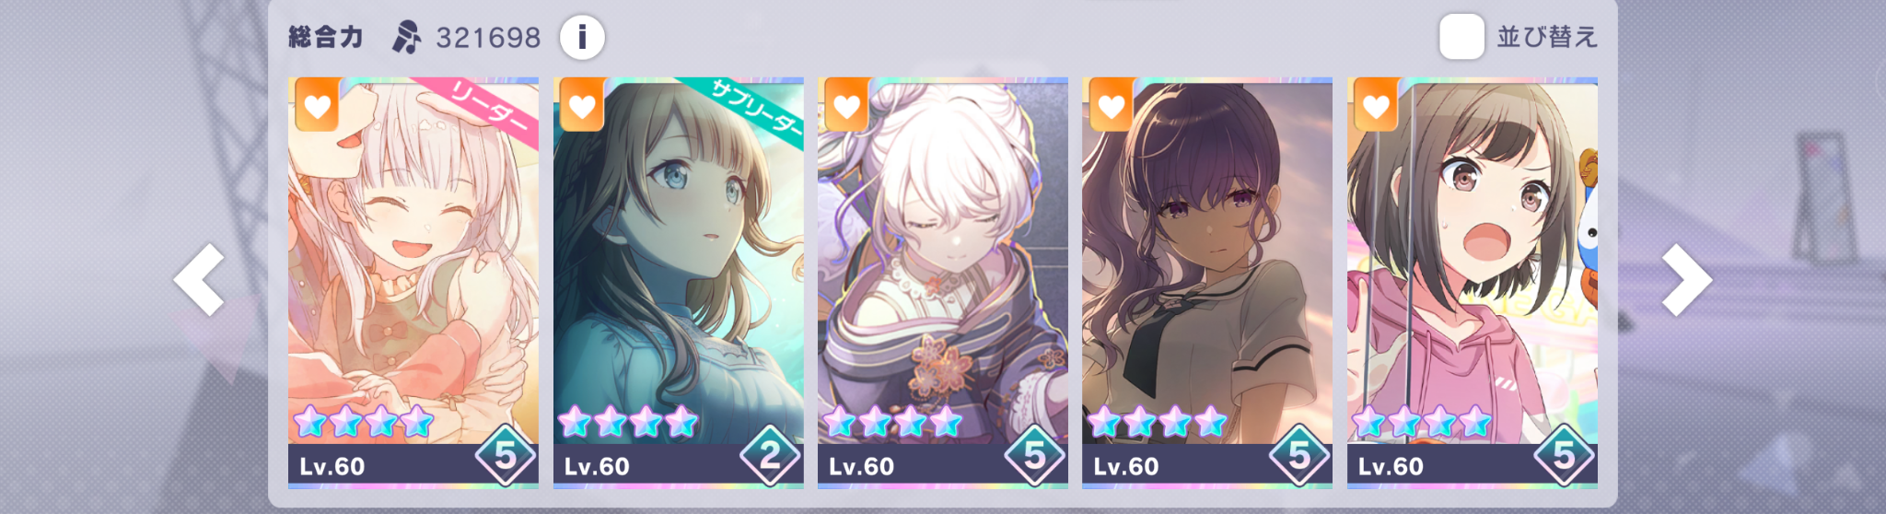
Task: Tap the 総合力 music note icon
Action: pos(406,38)
